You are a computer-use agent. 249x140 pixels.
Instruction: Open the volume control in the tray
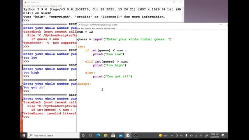pos(201,135)
